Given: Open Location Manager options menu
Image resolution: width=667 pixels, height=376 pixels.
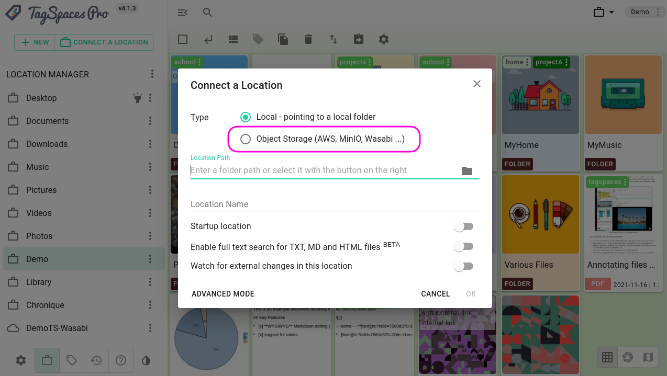Looking at the screenshot, I should tap(152, 74).
